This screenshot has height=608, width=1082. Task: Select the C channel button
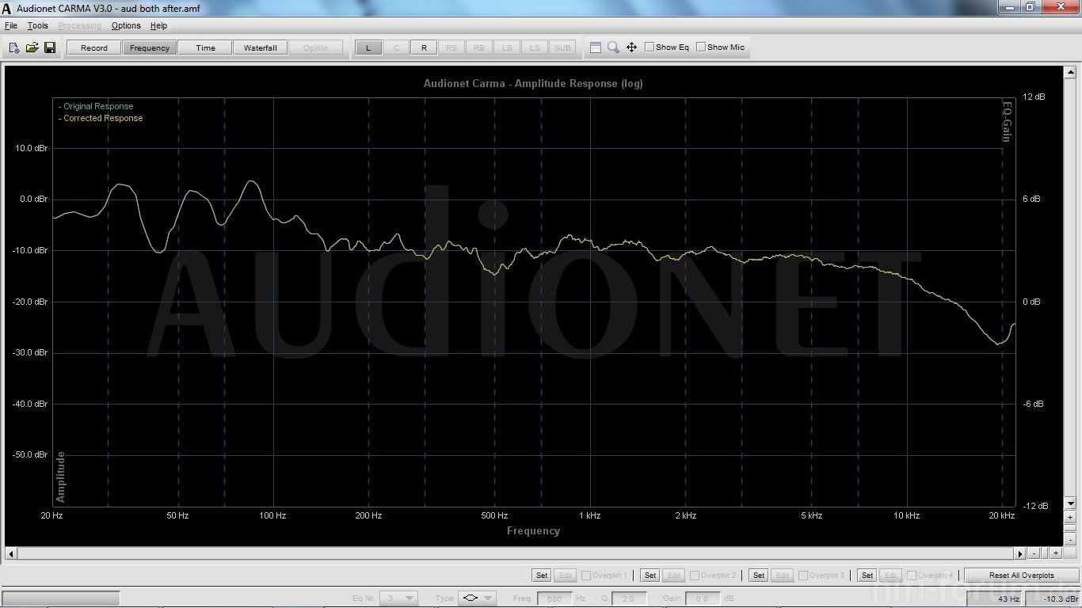click(x=396, y=47)
